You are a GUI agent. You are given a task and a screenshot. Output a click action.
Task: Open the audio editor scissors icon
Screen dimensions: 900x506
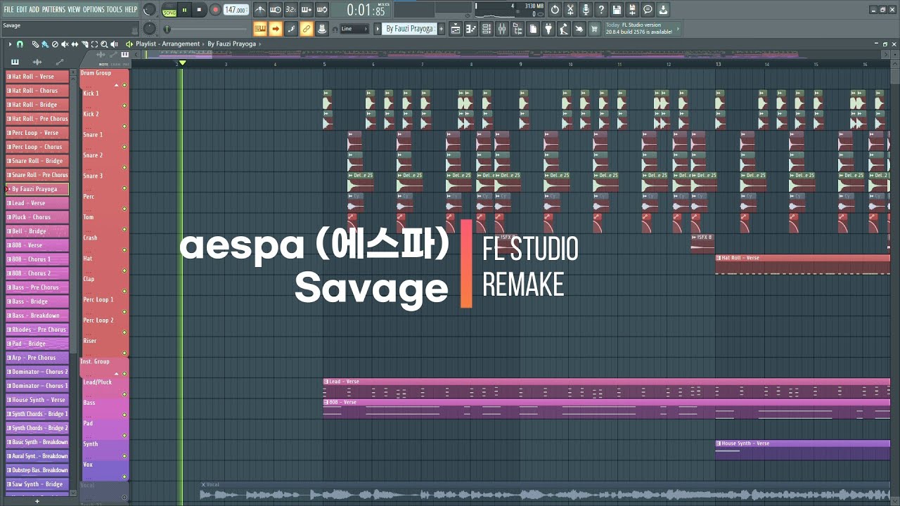(570, 10)
